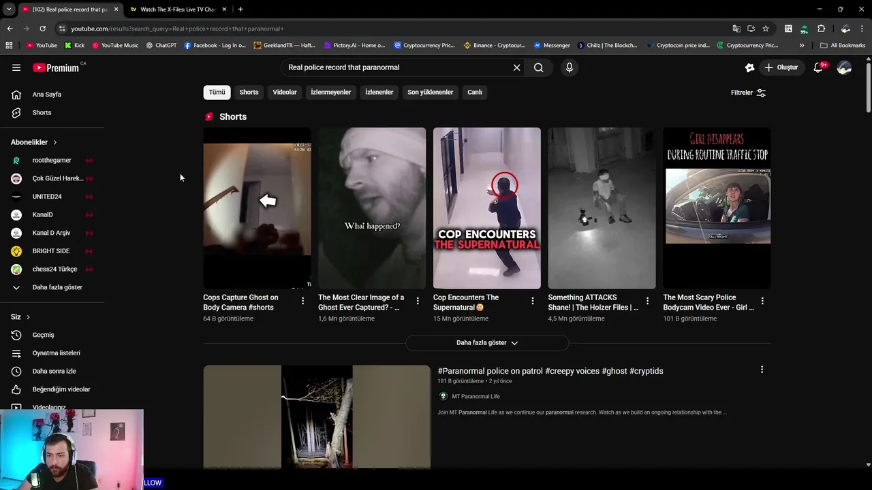The image size is (872, 490).
Task: Open more options for Most Scary Police Bodycam short
Action: [762, 301]
